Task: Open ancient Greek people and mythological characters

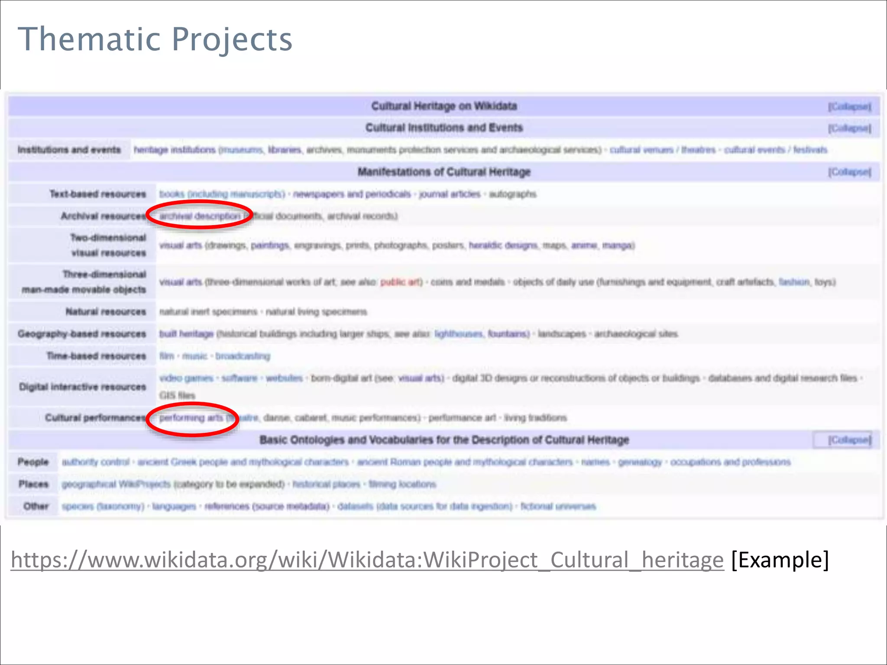Action: pyautogui.click(x=243, y=462)
